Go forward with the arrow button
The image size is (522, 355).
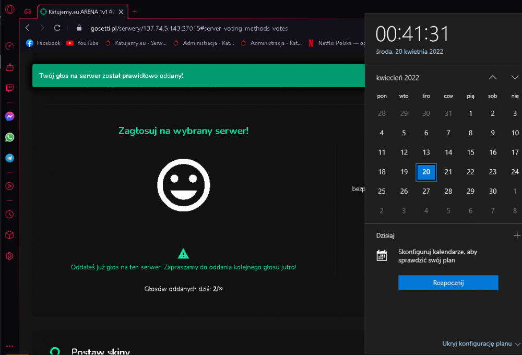pyautogui.click(x=42, y=28)
